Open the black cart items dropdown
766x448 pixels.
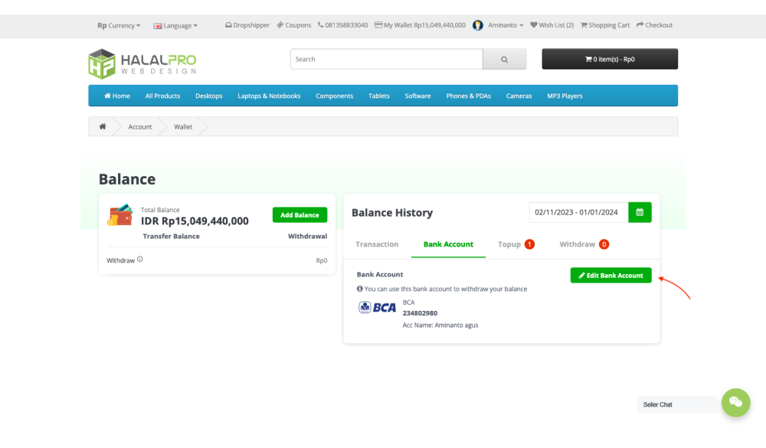click(x=610, y=59)
